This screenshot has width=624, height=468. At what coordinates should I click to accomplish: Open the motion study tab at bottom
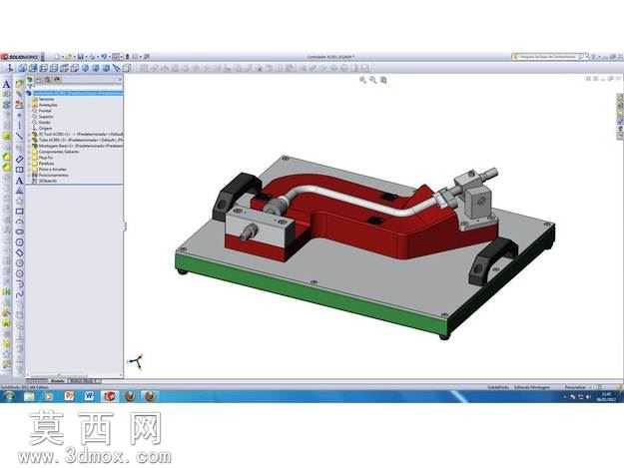[x=83, y=381]
